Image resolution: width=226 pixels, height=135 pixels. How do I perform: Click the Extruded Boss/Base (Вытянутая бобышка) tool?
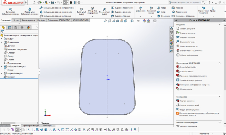(x=10, y=11)
